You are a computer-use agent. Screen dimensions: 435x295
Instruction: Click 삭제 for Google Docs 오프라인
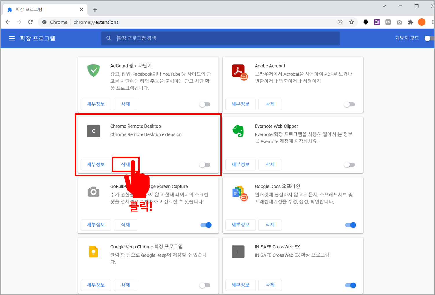pyautogui.click(x=270, y=225)
